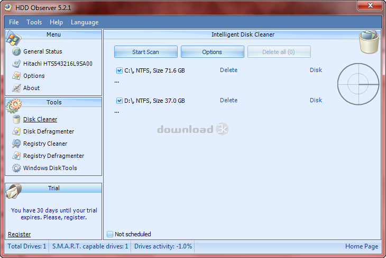This screenshot has width=386, height=258.
Task: Click the Windows Disk Tools gear icon
Action: click(x=16, y=168)
